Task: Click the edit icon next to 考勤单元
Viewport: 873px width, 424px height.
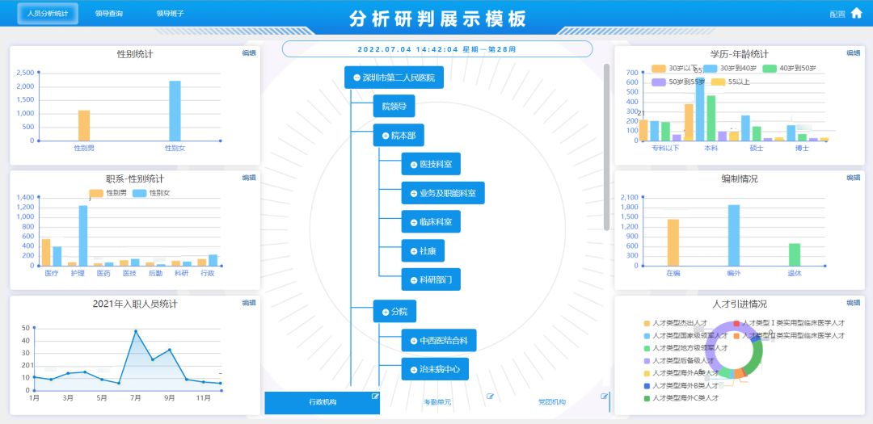Action: click(490, 396)
